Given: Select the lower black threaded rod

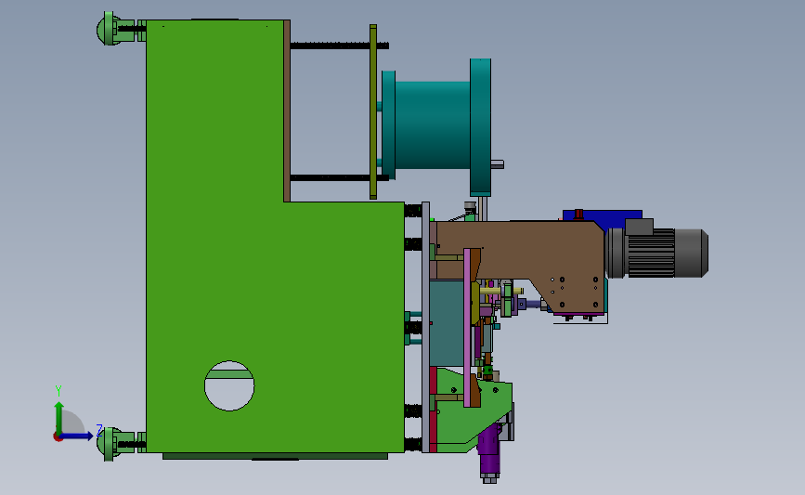Looking at the screenshot, I should (331, 177).
